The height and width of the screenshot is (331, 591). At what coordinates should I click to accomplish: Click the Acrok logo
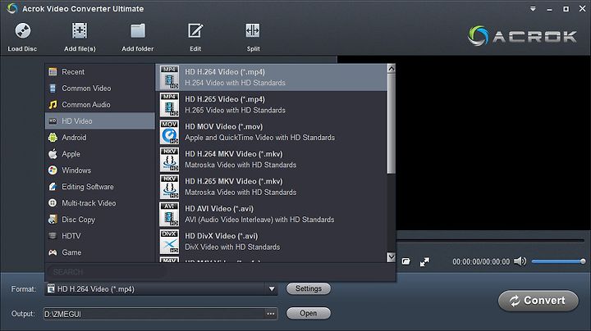(522, 36)
